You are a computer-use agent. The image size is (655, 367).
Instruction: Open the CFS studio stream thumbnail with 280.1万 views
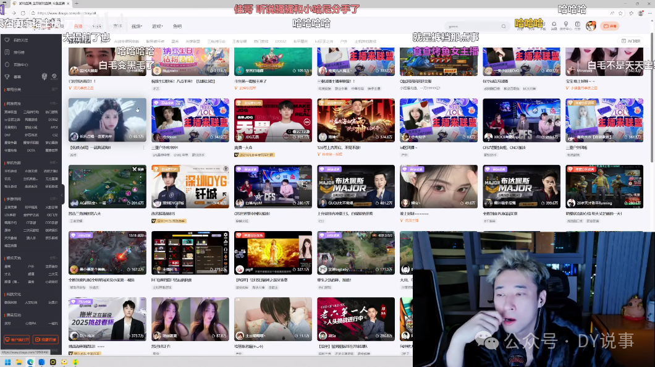(273, 186)
